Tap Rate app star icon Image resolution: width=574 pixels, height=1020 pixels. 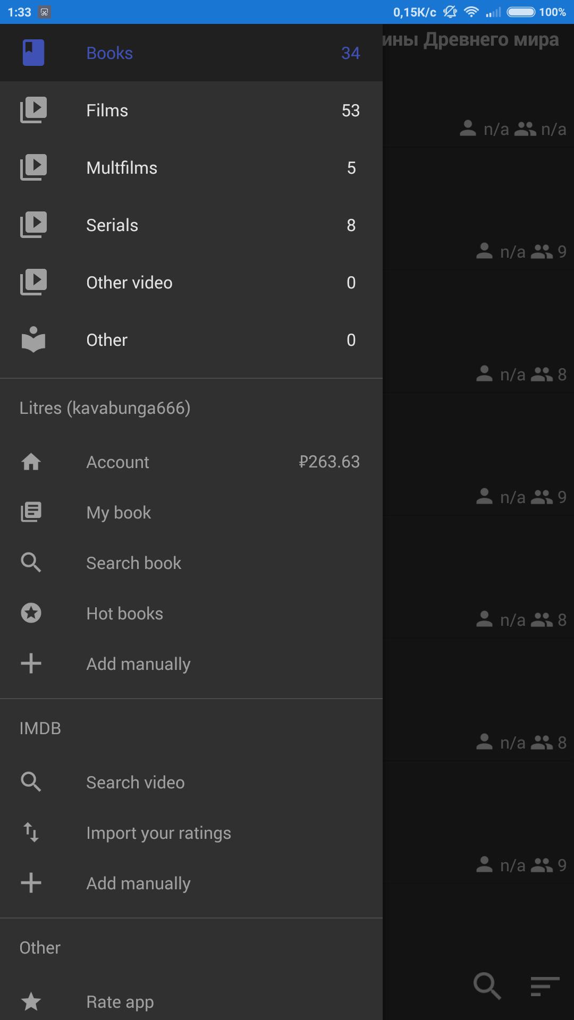tap(31, 1002)
